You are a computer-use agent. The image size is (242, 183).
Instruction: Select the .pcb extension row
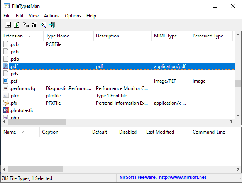(118, 44)
